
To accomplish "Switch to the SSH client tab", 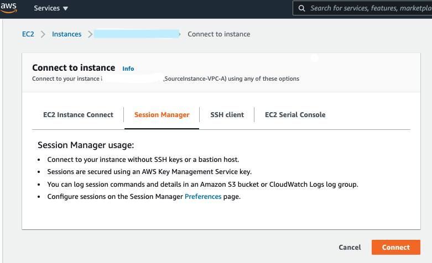I will click(x=227, y=115).
